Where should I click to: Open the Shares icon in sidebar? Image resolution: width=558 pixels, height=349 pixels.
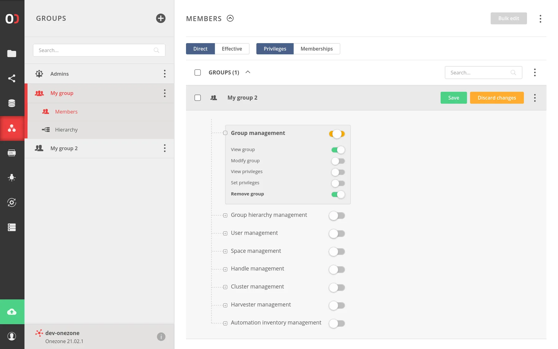(12, 78)
